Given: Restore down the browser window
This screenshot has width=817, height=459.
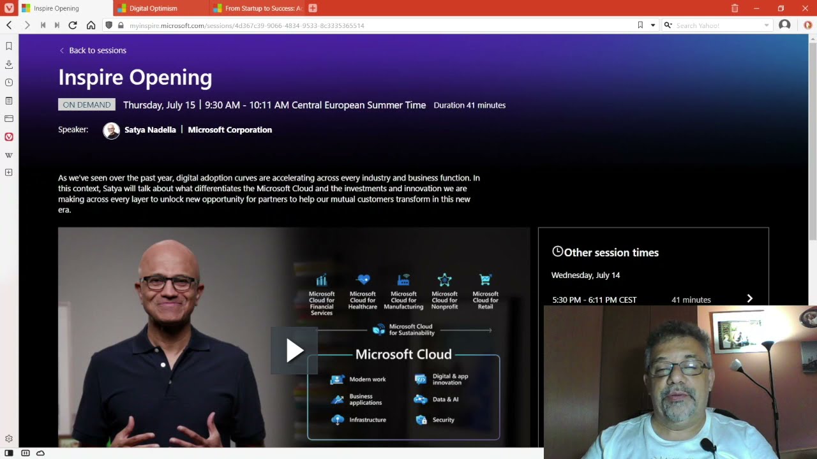Looking at the screenshot, I should (781, 8).
